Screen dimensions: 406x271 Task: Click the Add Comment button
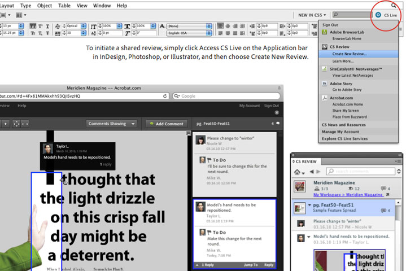click(x=167, y=124)
